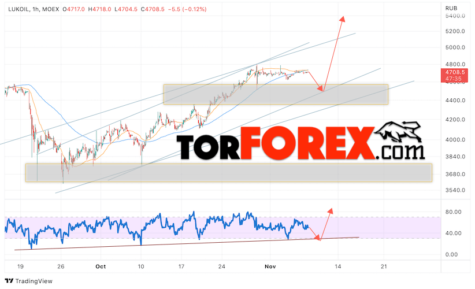
Task: Click the low value L4704.5
Action: [126, 9]
